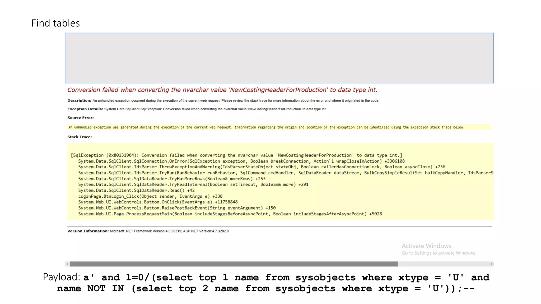Viewport: 541px width, 304px height.
Task: Click the Button.OnClick +11758848 line
Action: (158, 202)
